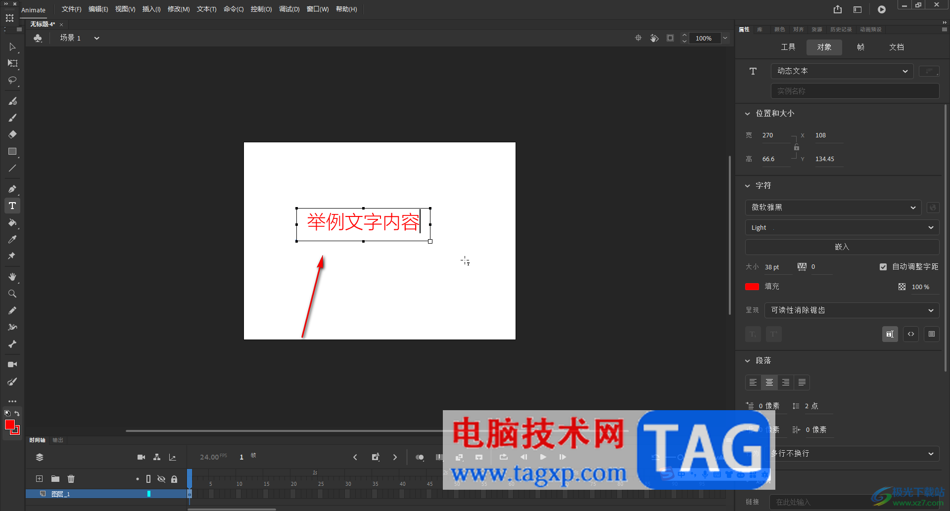Select the Zoom magnifier tool
This screenshot has width=950, height=511.
[x=12, y=294]
